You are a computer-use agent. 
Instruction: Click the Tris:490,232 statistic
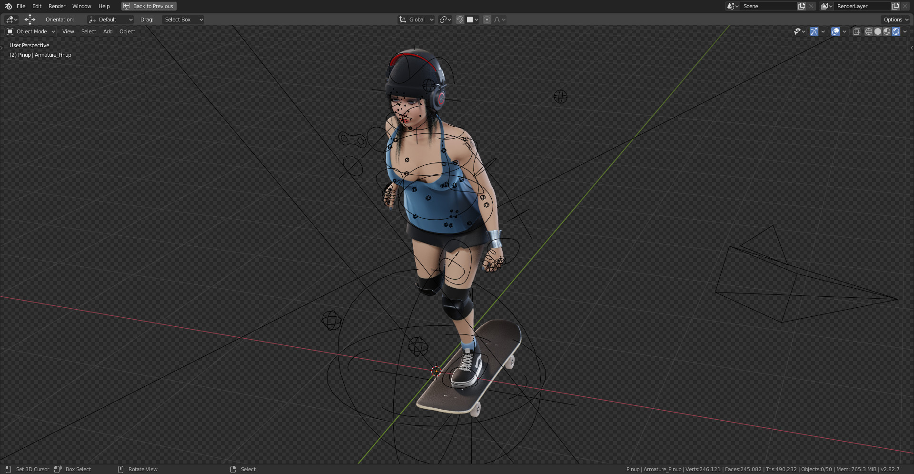(x=781, y=469)
